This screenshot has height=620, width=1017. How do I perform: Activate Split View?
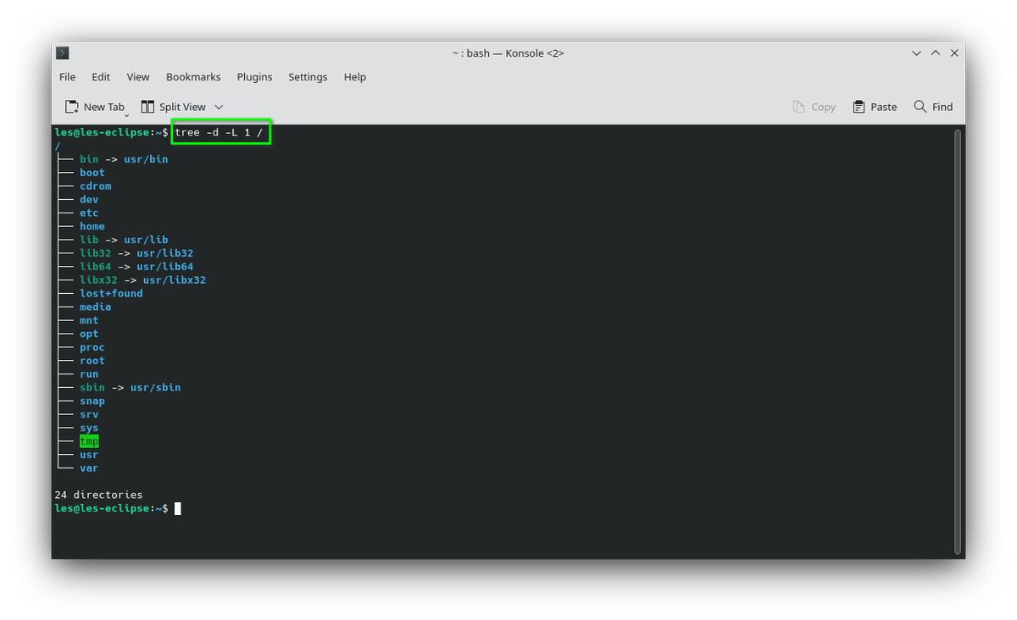point(175,106)
